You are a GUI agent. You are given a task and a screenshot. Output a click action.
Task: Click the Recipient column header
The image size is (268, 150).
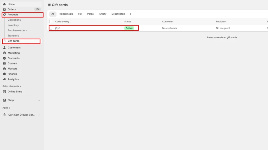tap(221, 22)
